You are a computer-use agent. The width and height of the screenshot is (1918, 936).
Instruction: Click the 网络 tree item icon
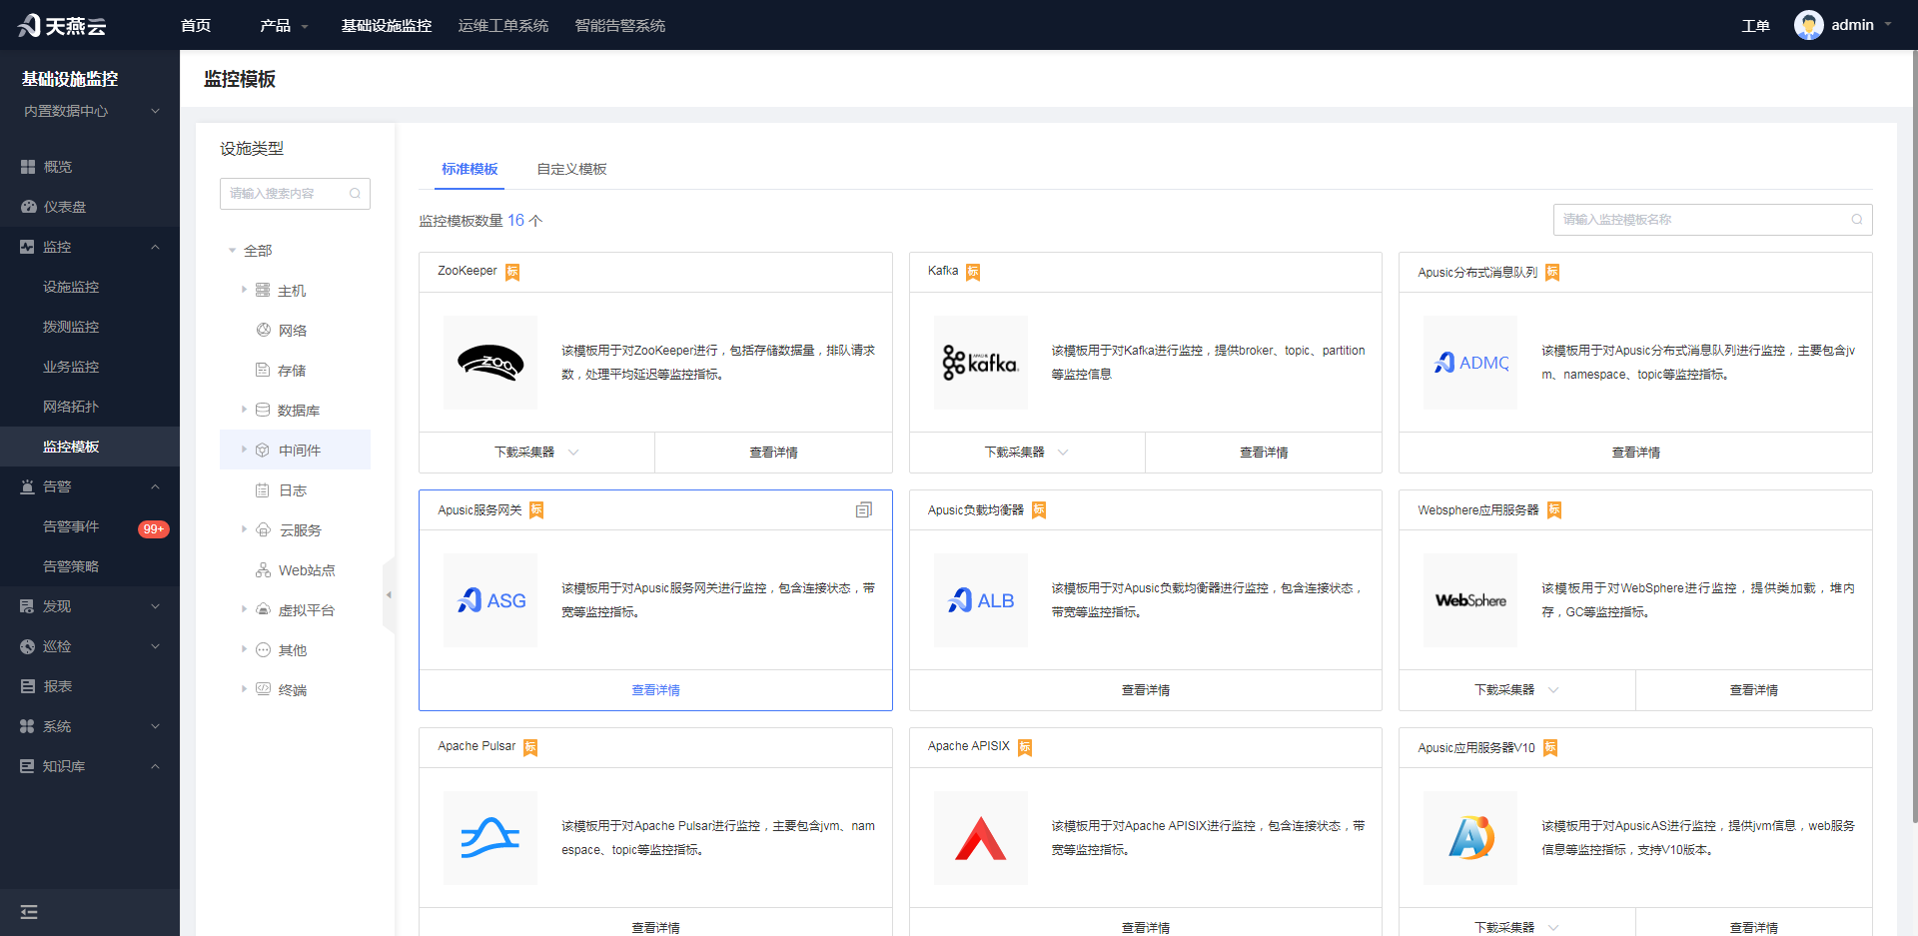[264, 330]
